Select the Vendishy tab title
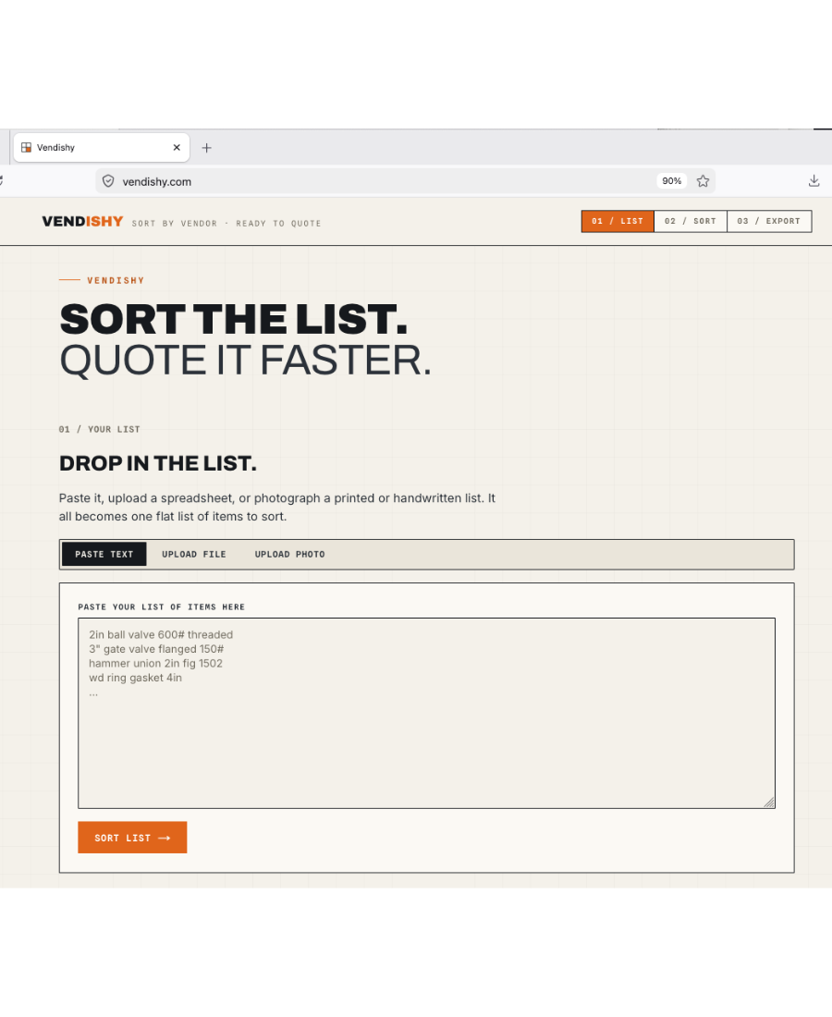 tap(55, 148)
